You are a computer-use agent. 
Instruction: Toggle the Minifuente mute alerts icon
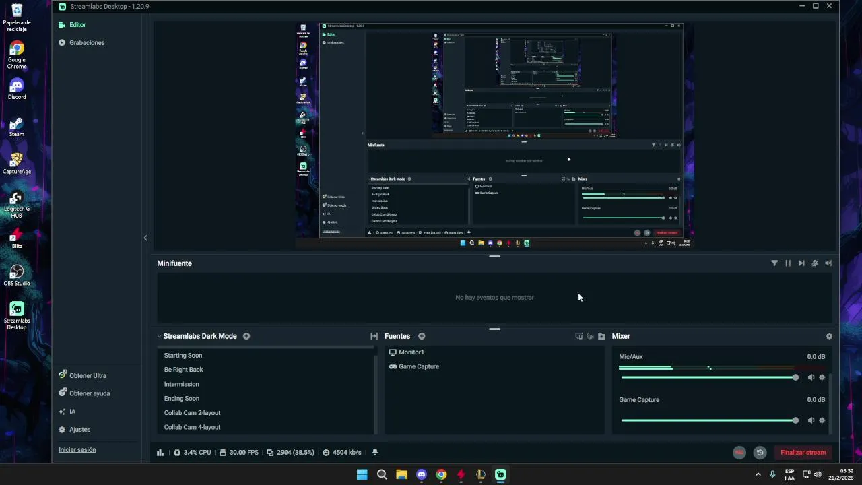(815, 263)
